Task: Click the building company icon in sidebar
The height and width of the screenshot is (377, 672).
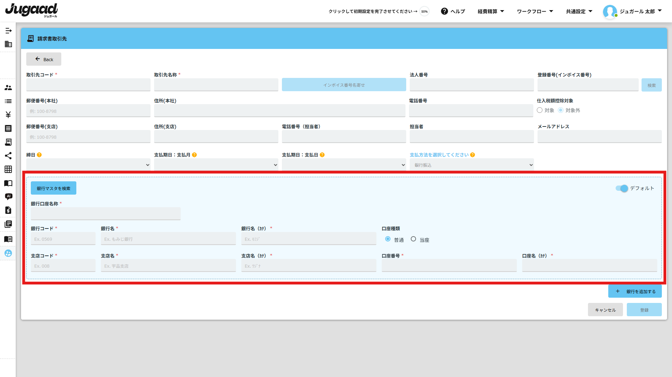Action: pyautogui.click(x=8, y=44)
